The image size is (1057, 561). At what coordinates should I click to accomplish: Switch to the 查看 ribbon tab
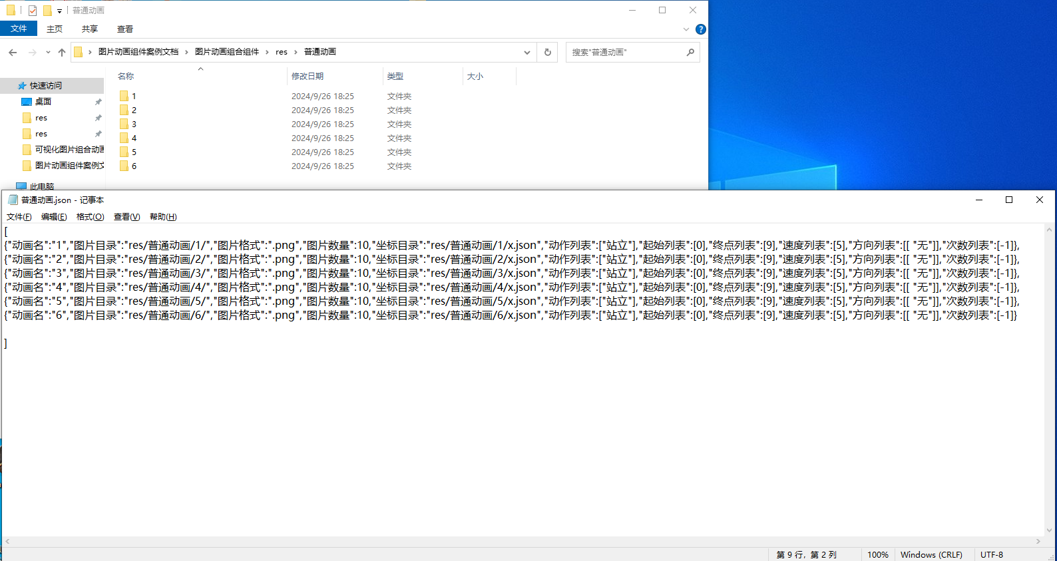125,29
